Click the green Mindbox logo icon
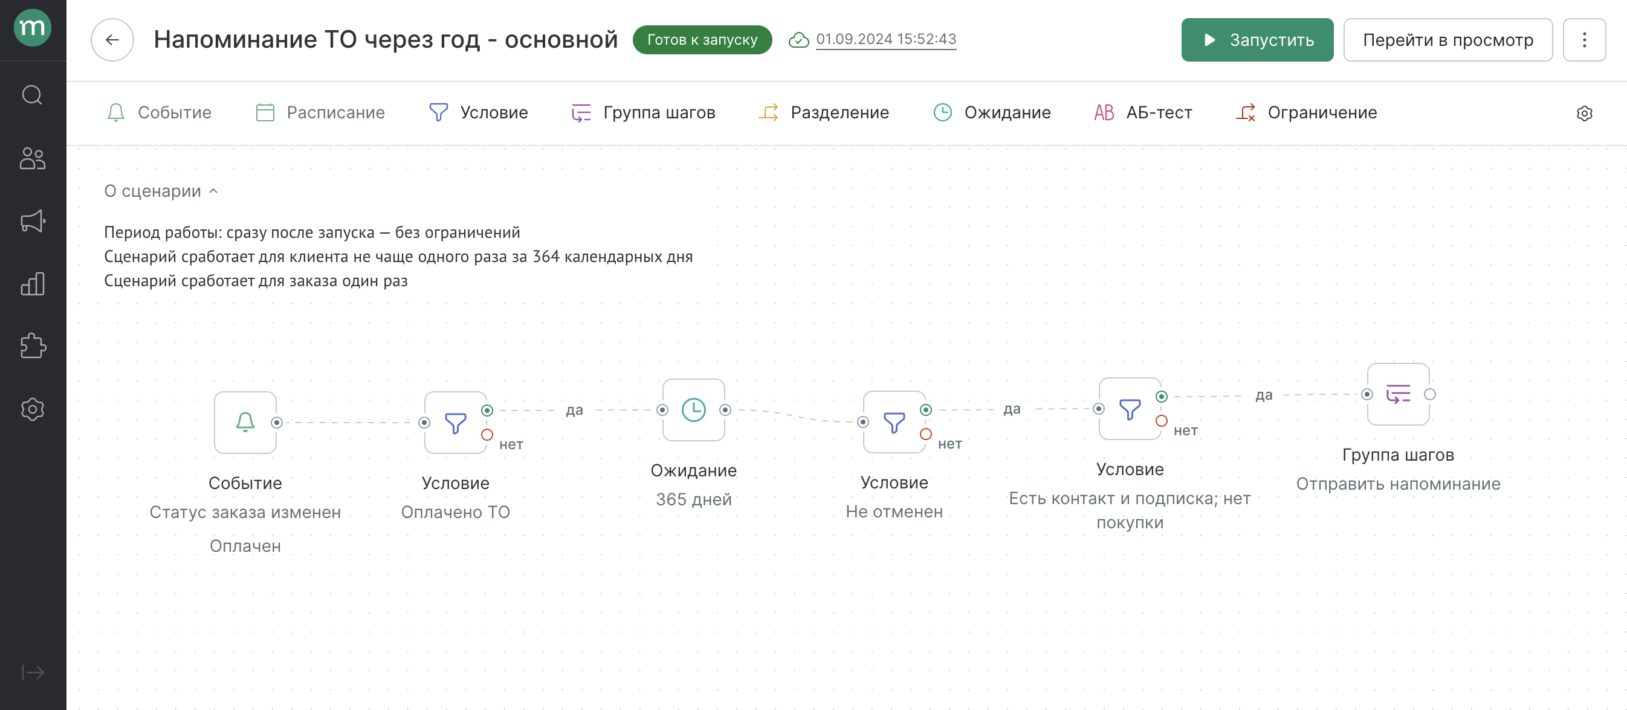The width and height of the screenshot is (1627, 710). point(32,28)
